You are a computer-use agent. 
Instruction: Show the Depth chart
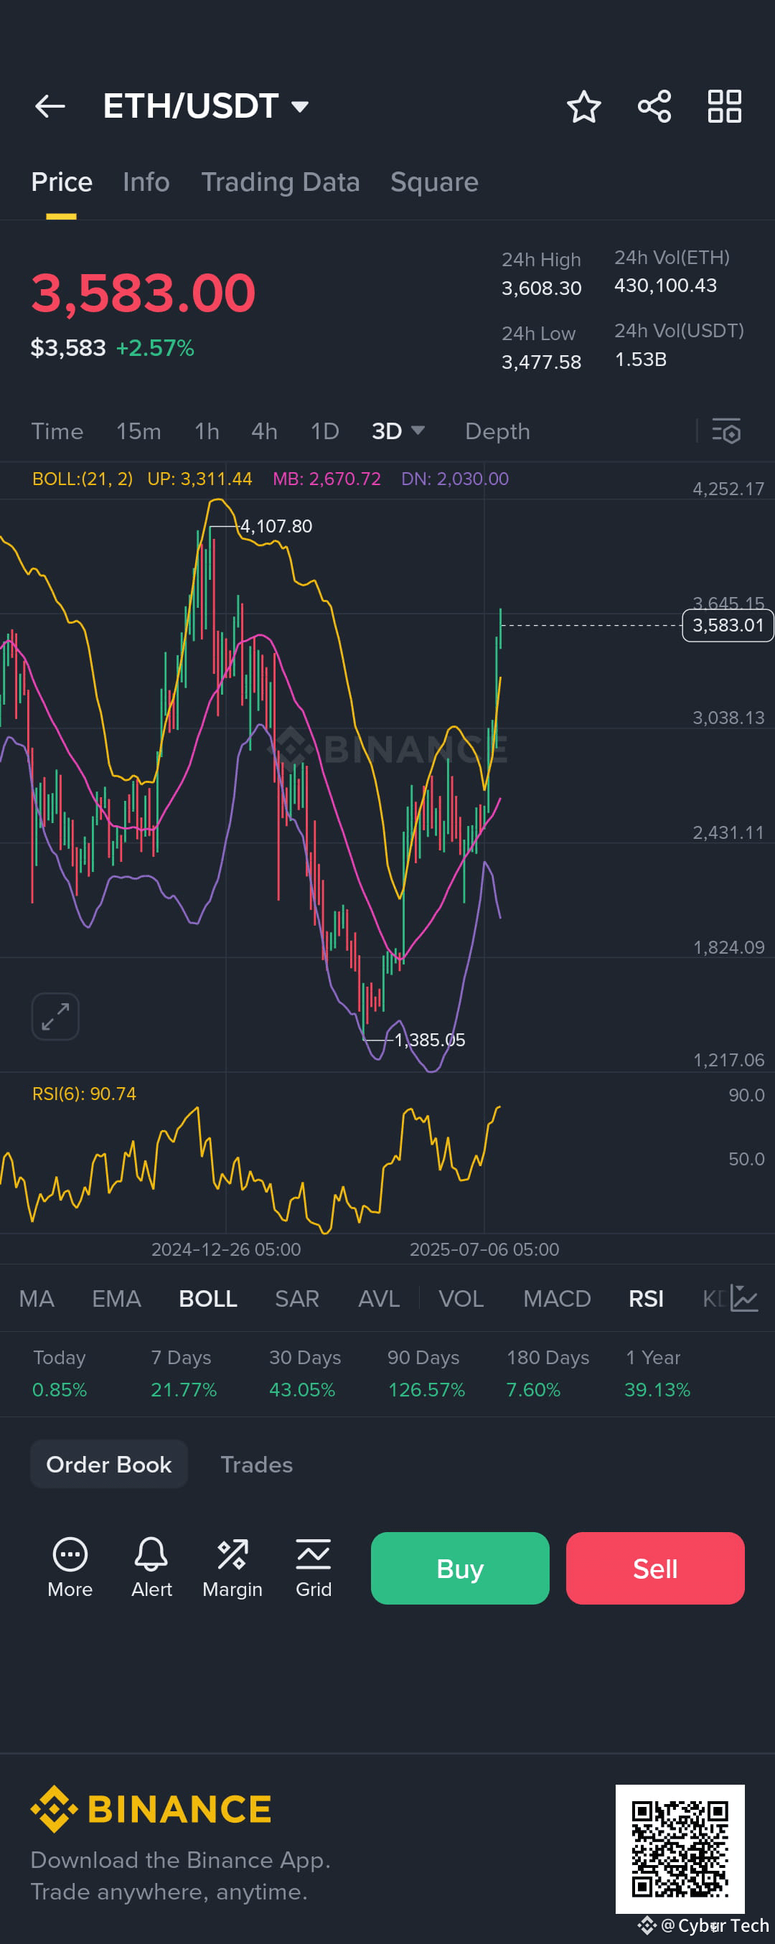(x=497, y=431)
